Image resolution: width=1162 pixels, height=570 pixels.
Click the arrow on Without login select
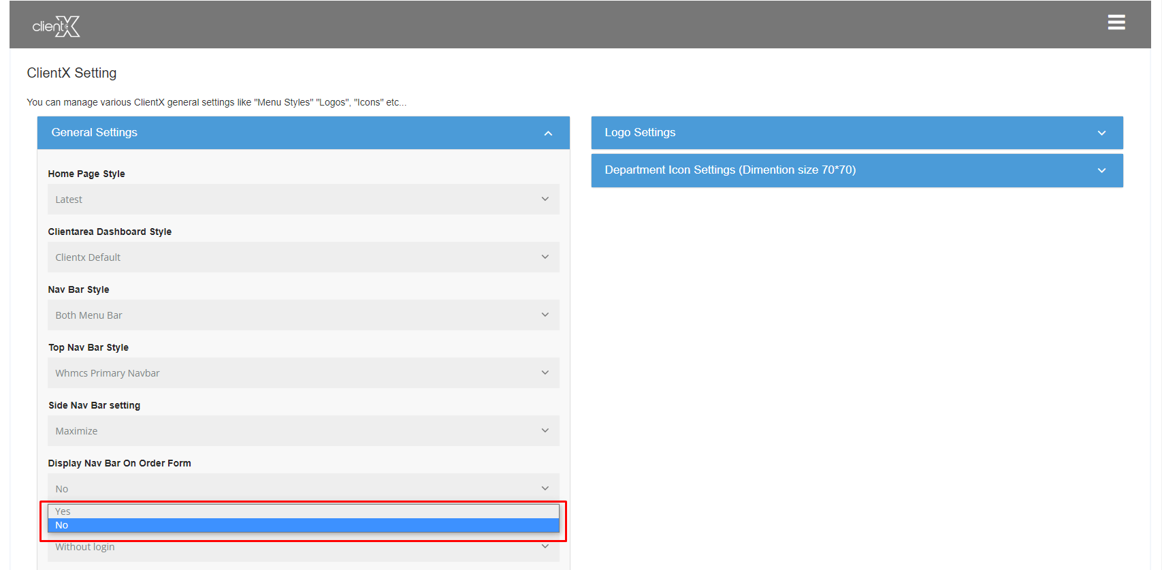click(545, 547)
